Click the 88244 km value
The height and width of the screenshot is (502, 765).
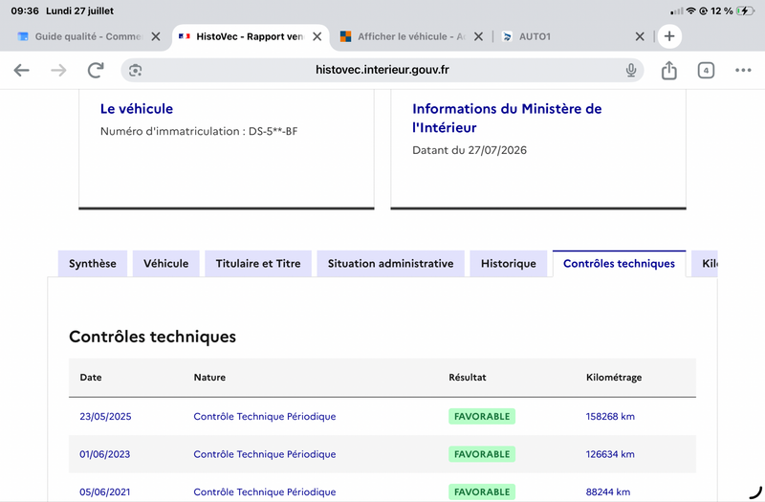608,491
